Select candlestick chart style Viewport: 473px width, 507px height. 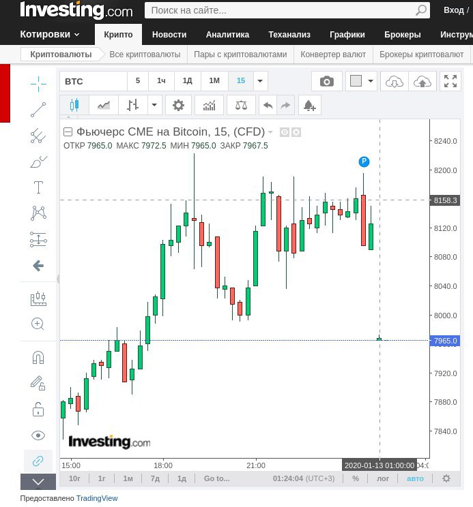tap(74, 105)
